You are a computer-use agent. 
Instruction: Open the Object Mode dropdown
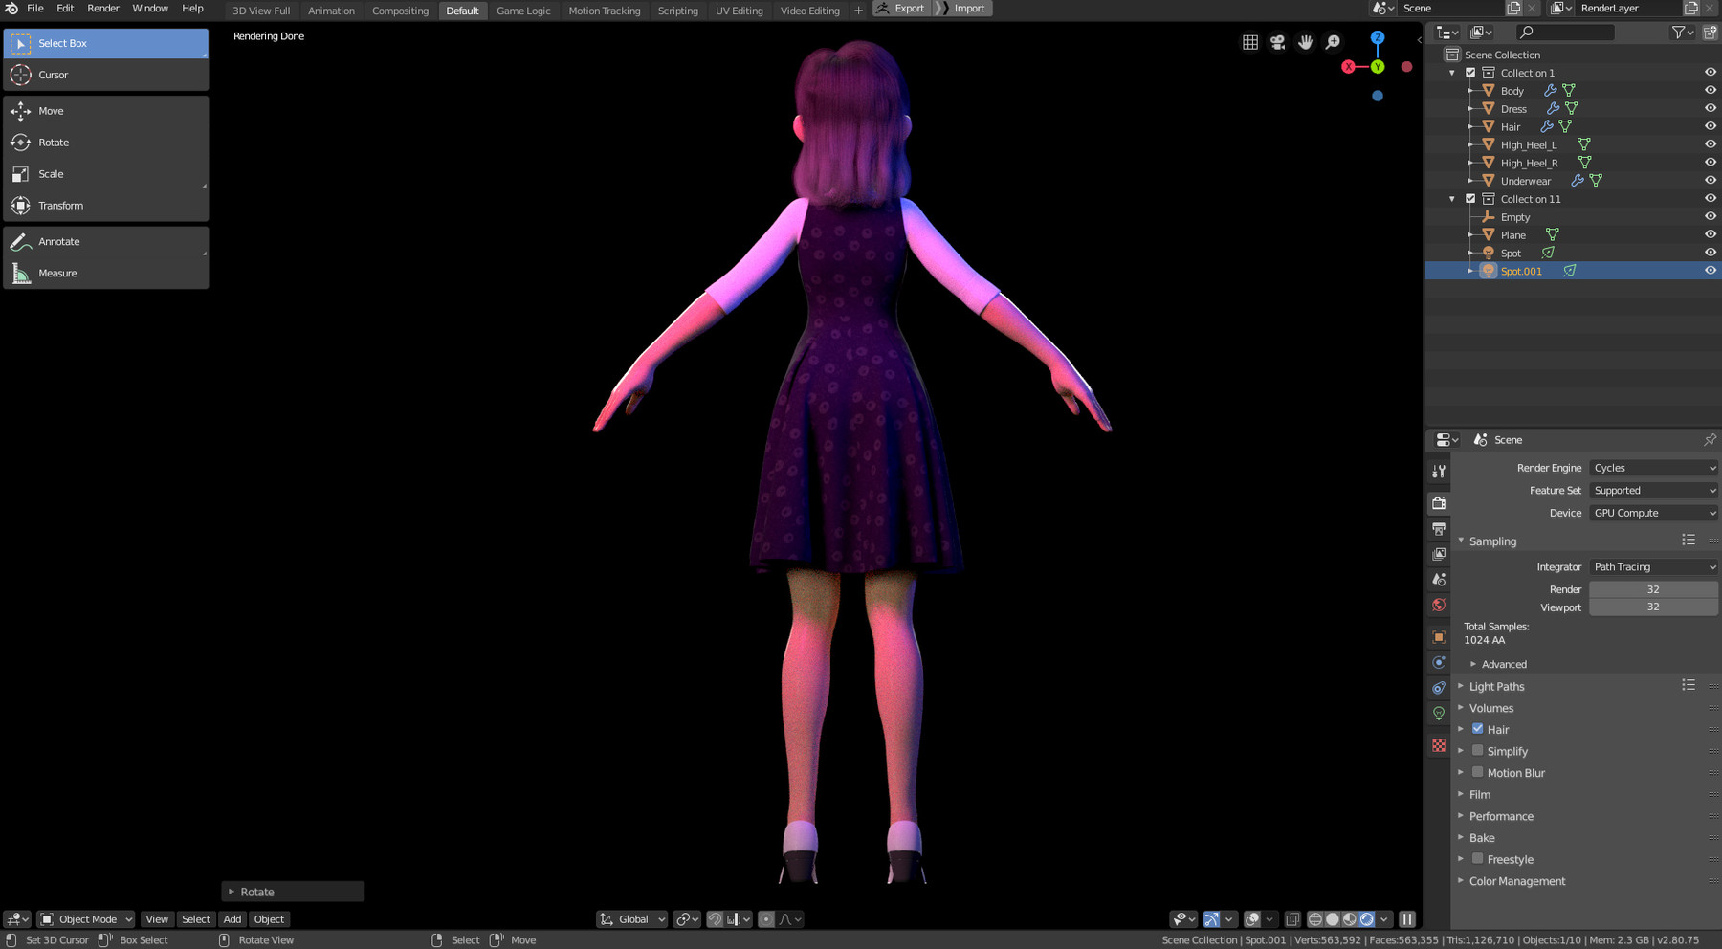(86, 919)
